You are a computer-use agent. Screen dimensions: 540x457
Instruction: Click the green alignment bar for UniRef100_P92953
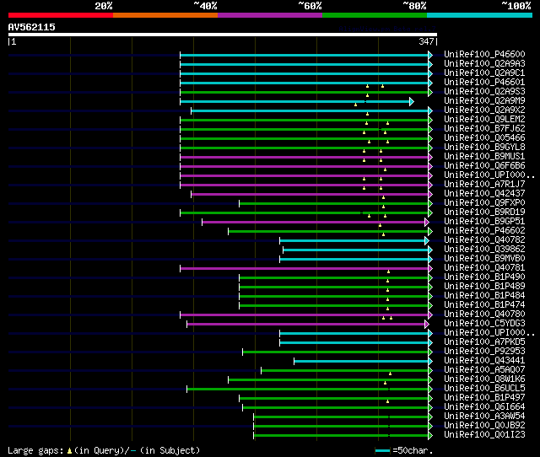click(336, 352)
